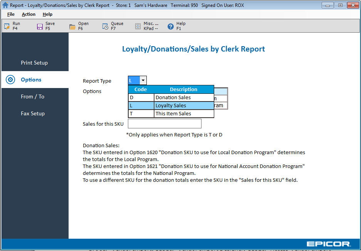Click the Open folder icon
The height and width of the screenshot is (251, 361).
pos(72,26)
